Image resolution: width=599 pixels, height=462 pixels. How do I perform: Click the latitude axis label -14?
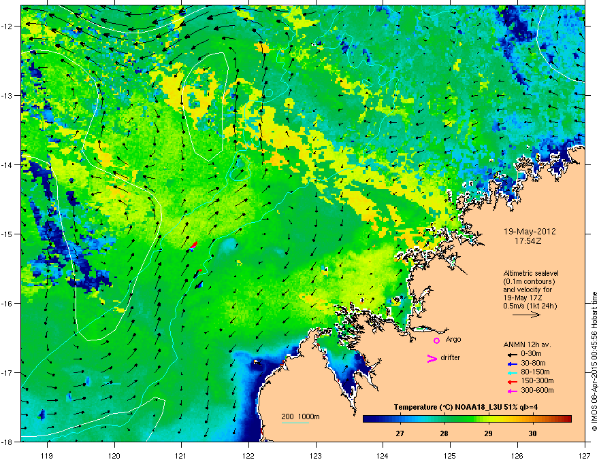click(x=7, y=165)
